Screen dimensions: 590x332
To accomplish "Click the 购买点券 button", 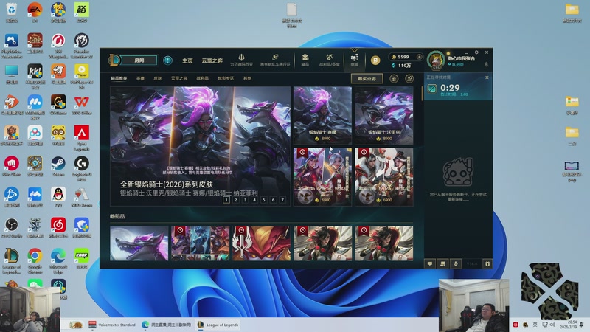I will click(x=367, y=78).
